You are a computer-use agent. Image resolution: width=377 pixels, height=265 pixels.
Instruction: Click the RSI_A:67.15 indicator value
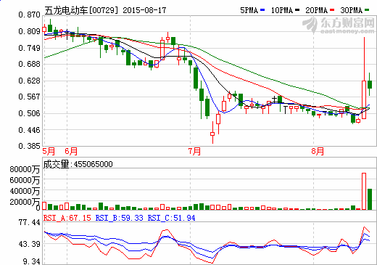(67, 218)
